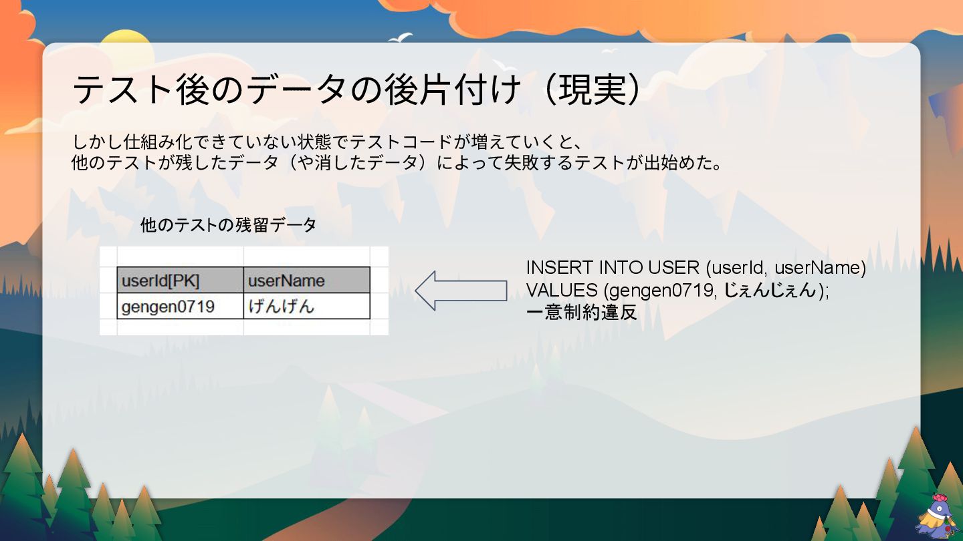Click the VALUES (gengen0719, じぇんじぇん); line
The height and width of the screenshot is (541, 963).
tap(678, 291)
